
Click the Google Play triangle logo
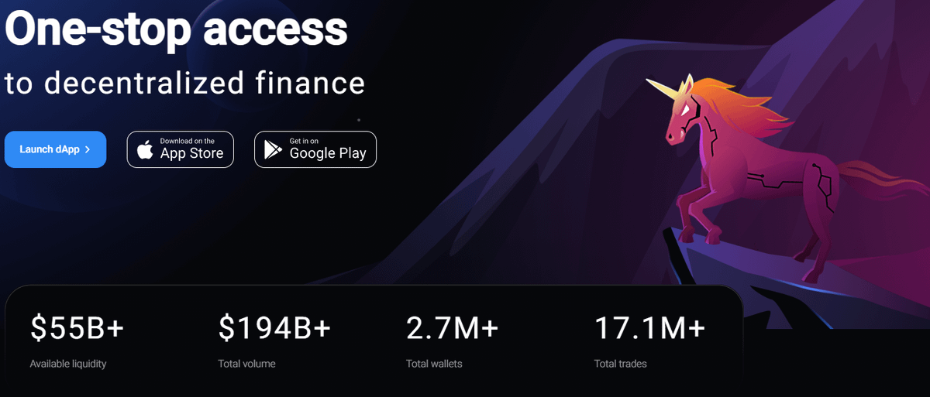[273, 149]
